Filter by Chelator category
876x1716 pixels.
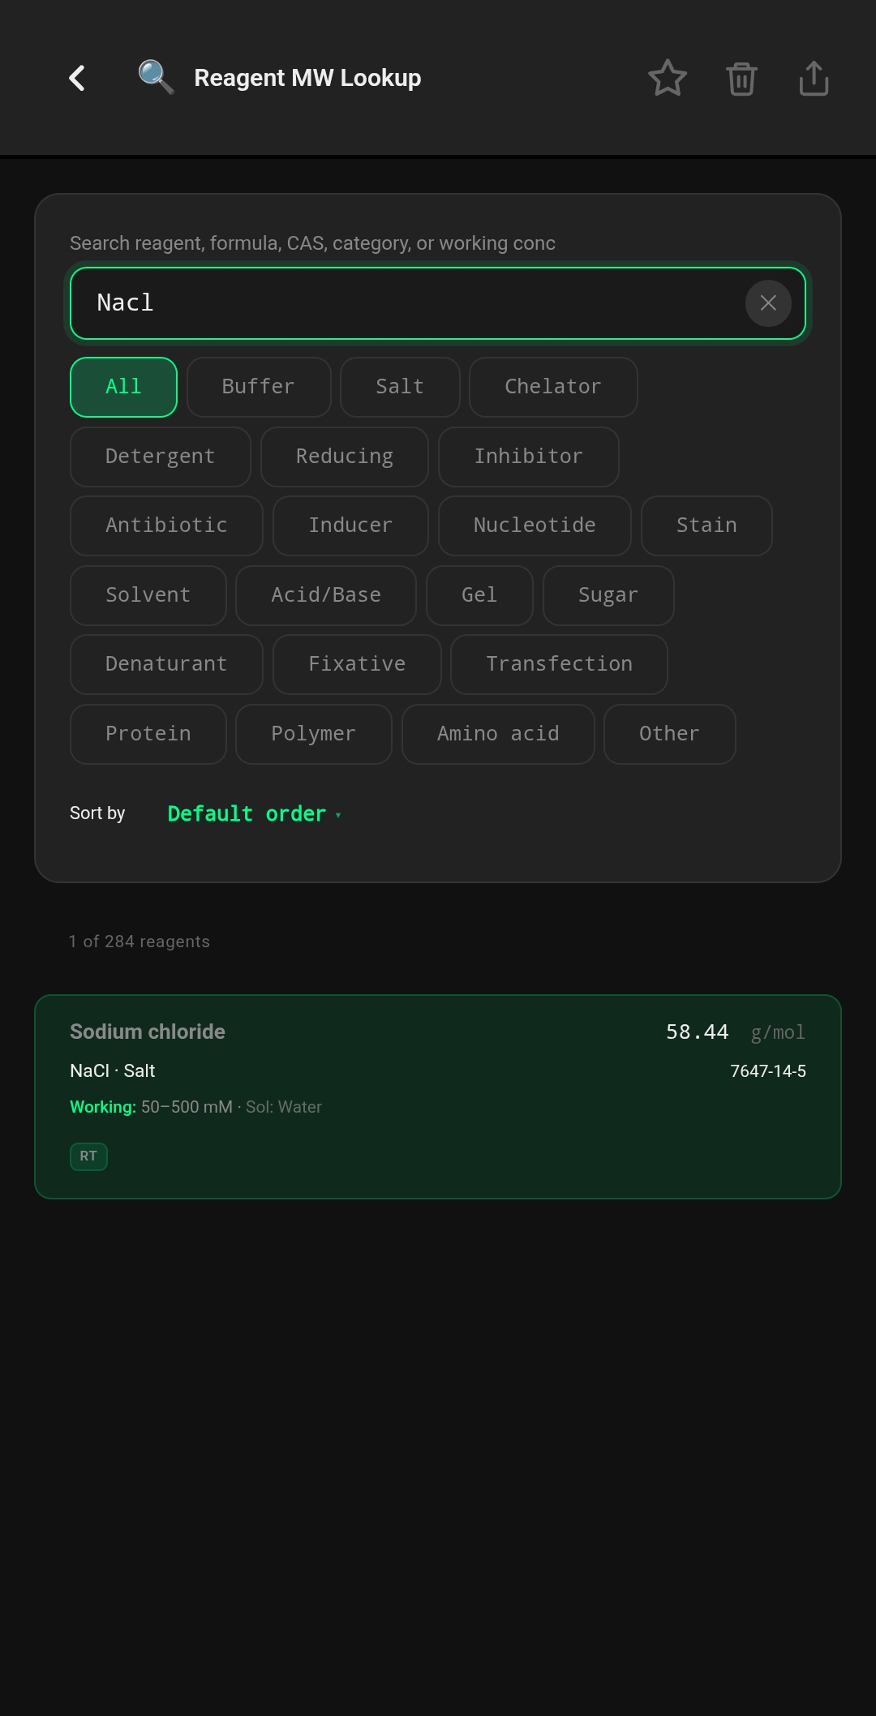tap(553, 387)
